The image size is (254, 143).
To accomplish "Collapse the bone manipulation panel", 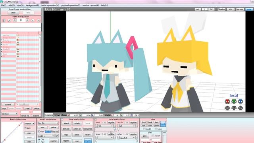I will [62, 120].
